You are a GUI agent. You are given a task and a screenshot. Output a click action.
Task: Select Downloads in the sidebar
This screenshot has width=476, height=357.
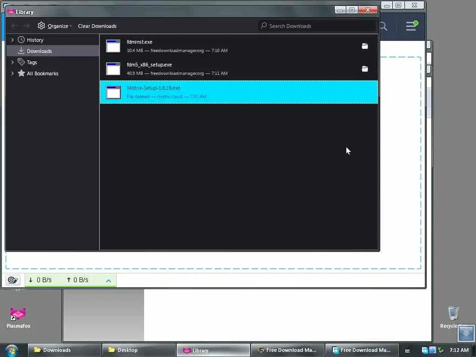click(x=39, y=51)
